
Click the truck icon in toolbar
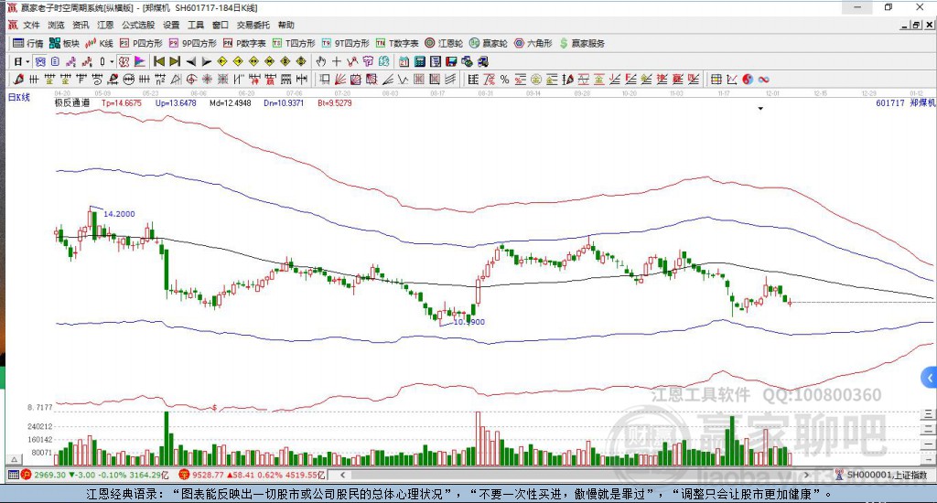pyautogui.click(x=483, y=61)
